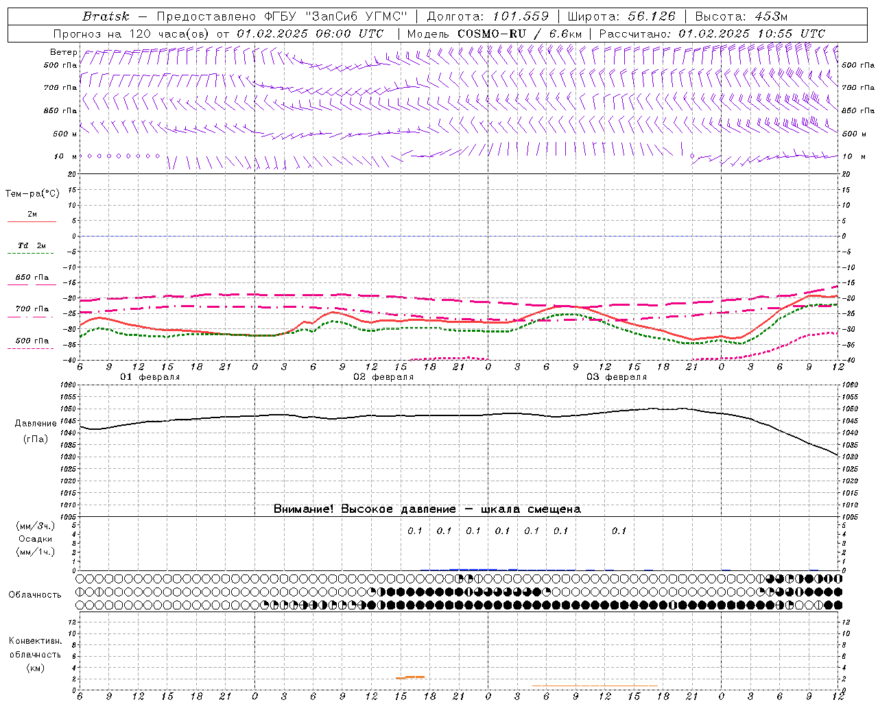Click the 03 февраля date label

pos(617,377)
